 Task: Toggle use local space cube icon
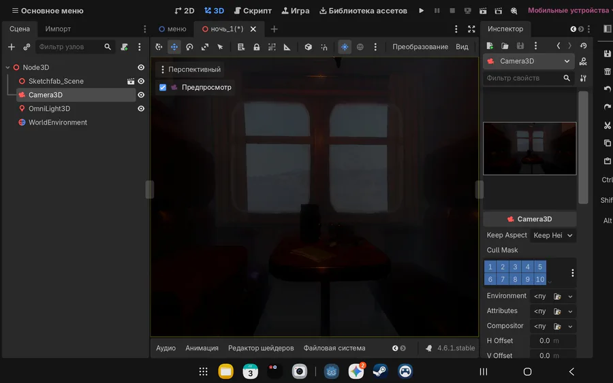[309, 47]
